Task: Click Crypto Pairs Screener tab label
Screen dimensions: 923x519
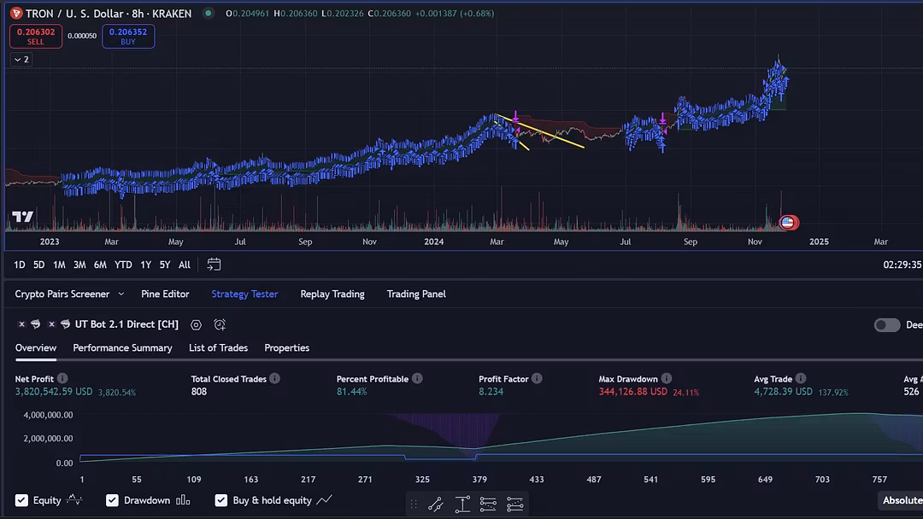Action: point(62,294)
